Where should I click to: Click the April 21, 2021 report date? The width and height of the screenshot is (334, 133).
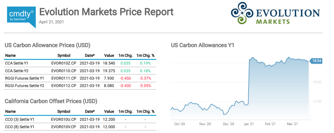(x=51, y=22)
